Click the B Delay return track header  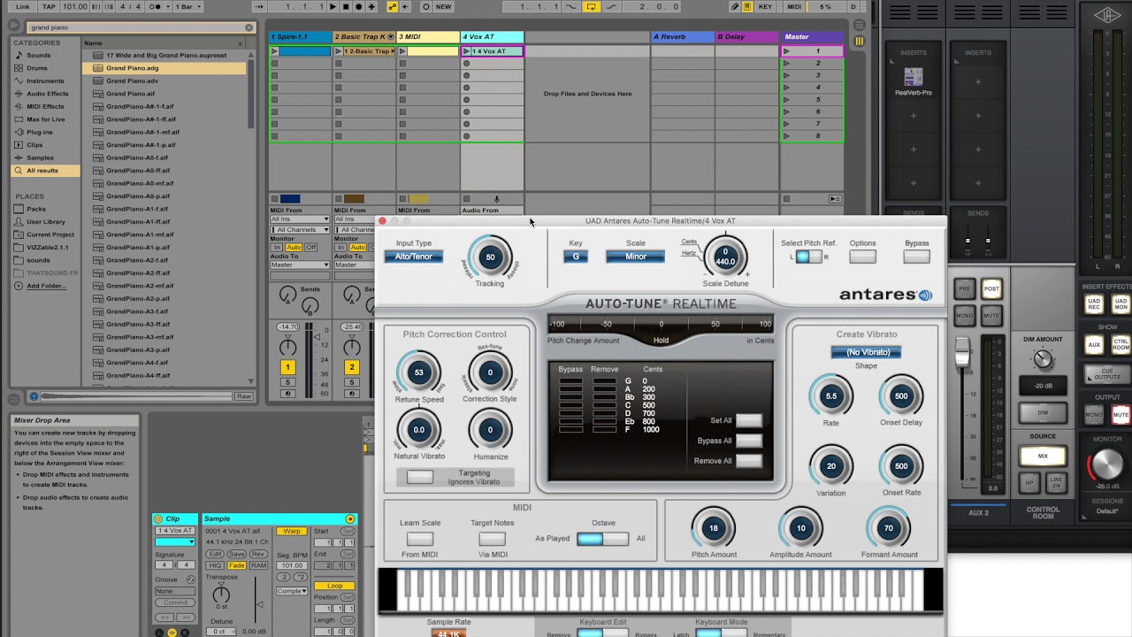[x=746, y=36]
